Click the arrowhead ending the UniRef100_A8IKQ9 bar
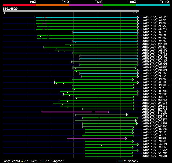Viewport: 172px width, 163px height. (x=126, y=139)
